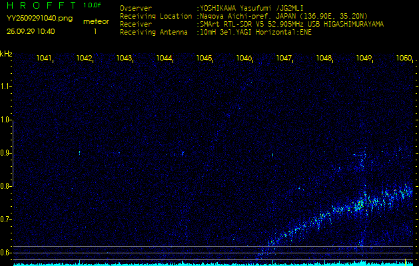Click the kHz axis unit label
The width and height of the screenshot is (419, 266).
point(6,53)
